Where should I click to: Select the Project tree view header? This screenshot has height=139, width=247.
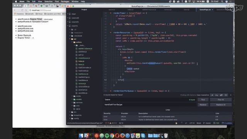coord(84,10)
